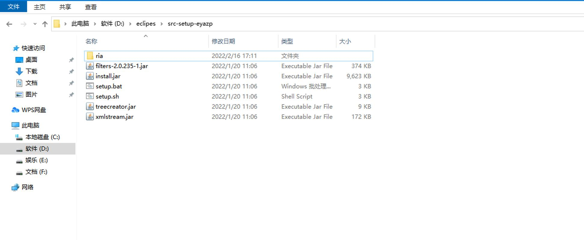Click the 文档 document icon under 快速访问

(19, 83)
